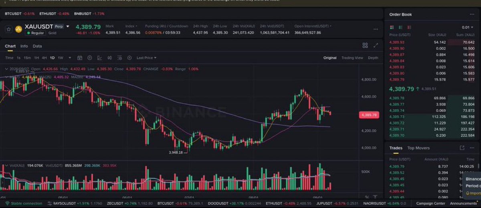Show only bids in the Order Book
Viewport: 481px width, 208px height.
400,27
